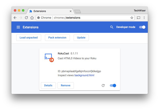Search extensions with the magnifier icon
Viewport: 159px width, 110px height.
(x=112, y=27)
